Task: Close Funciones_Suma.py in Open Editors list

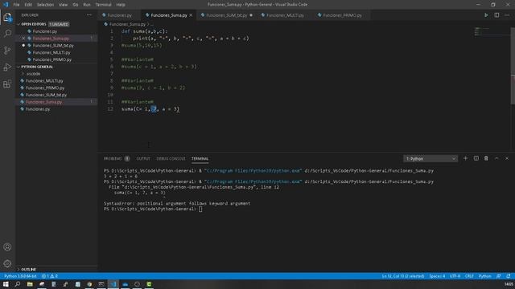Action: (x=23, y=39)
